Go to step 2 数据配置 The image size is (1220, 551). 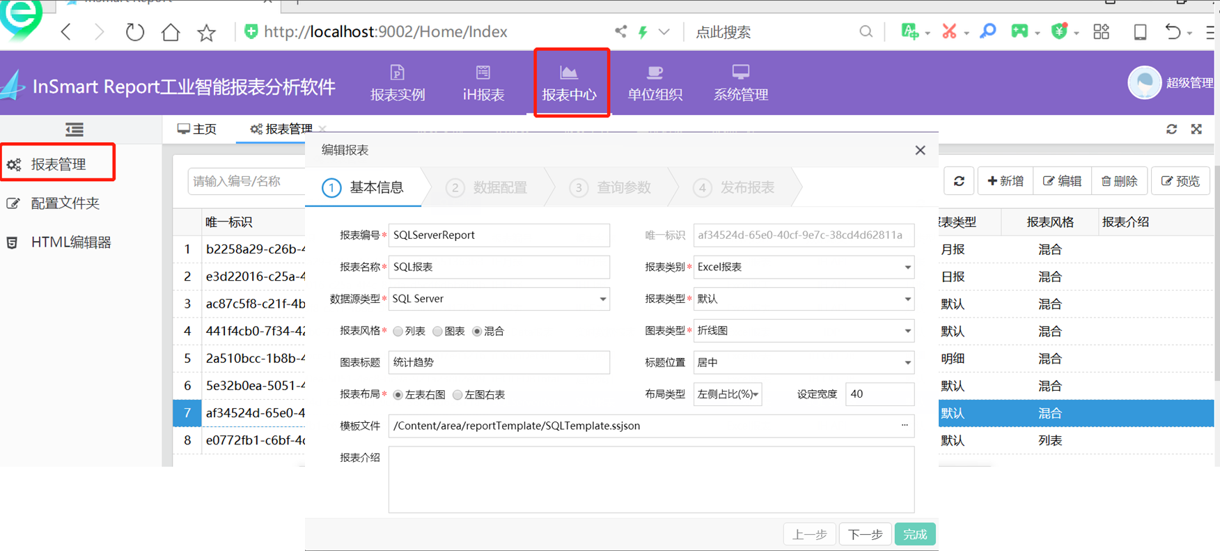[x=487, y=187]
